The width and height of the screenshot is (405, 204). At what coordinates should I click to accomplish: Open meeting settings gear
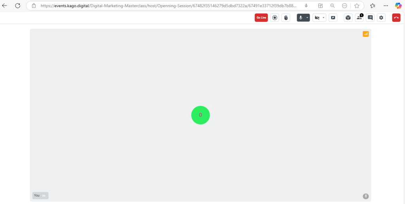[x=381, y=18]
